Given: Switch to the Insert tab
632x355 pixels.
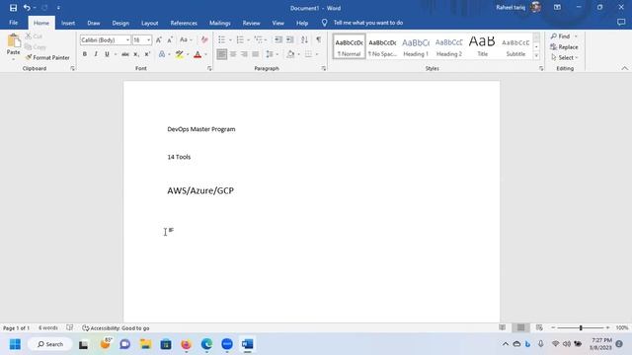Looking at the screenshot, I should 68,23.
